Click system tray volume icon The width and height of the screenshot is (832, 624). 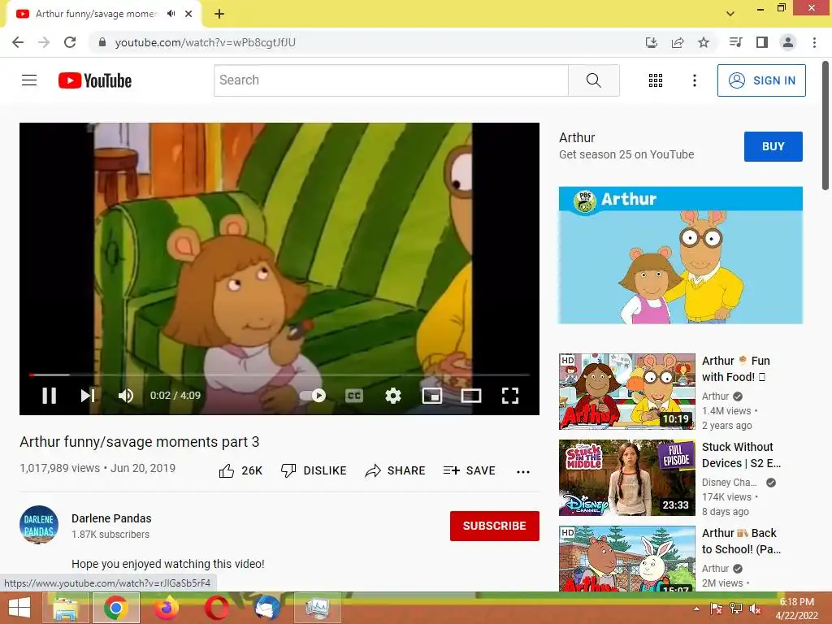tap(755, 609)
